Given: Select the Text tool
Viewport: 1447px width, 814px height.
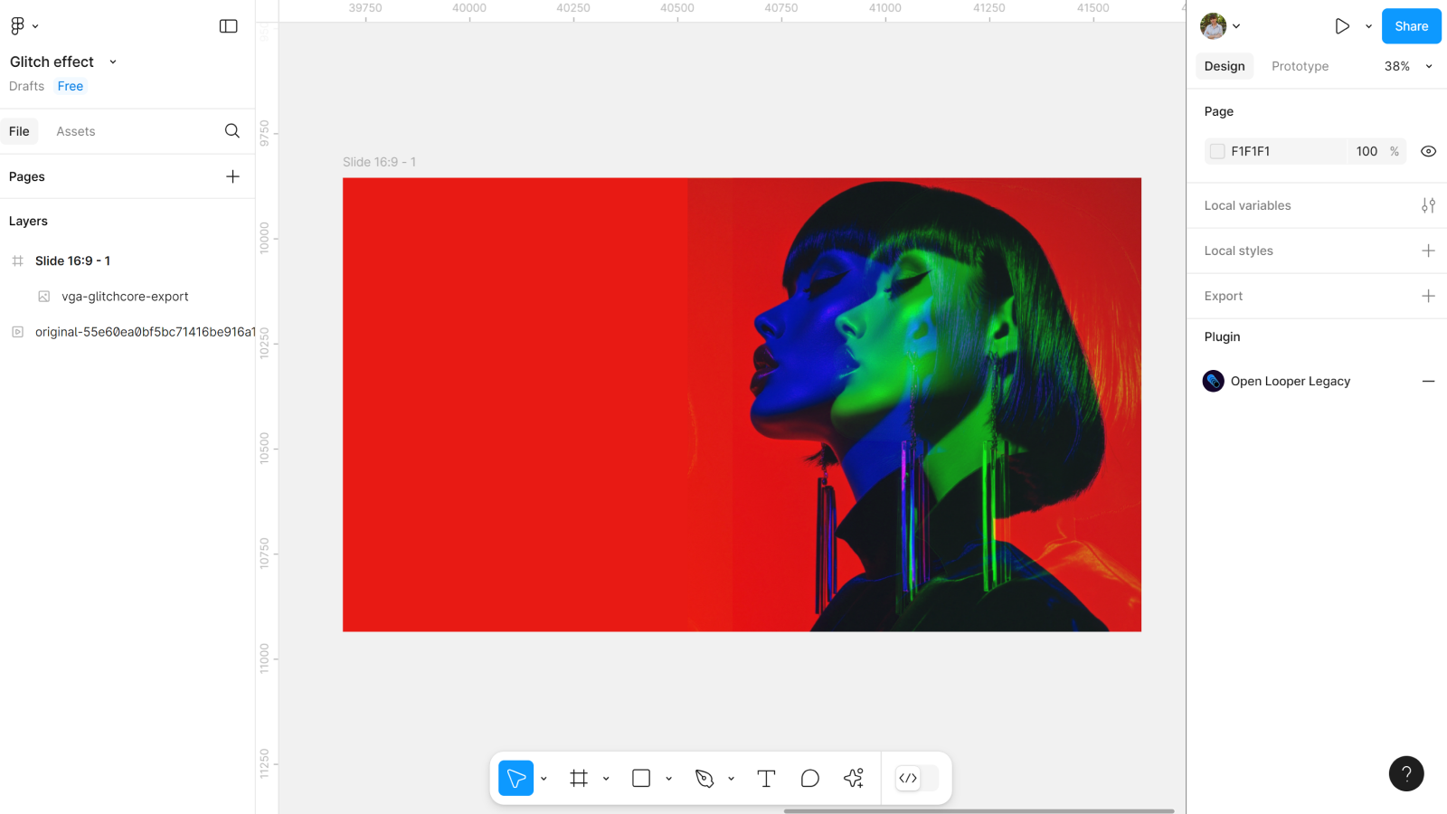Looking at the screenshot, I should (766, 778).
